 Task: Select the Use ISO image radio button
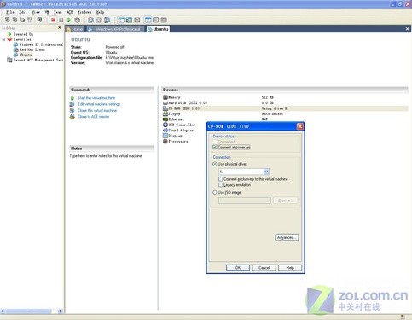215,192
